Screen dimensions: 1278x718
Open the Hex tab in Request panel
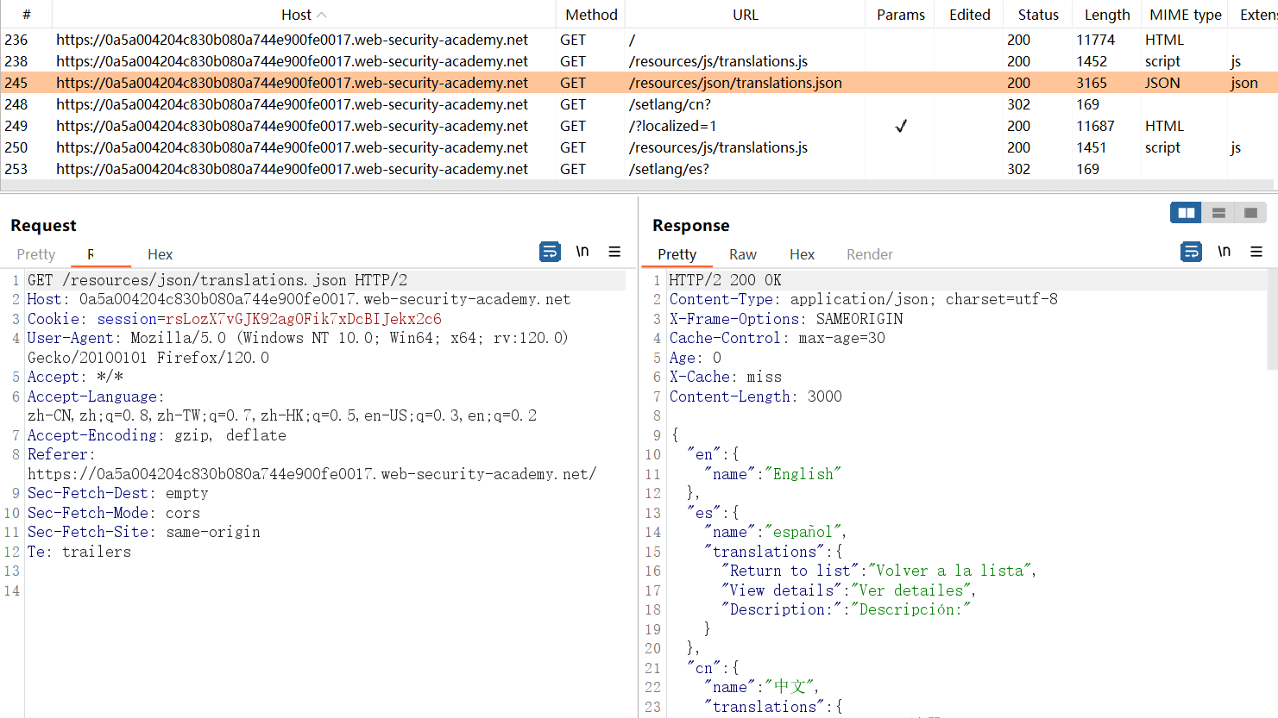(x=160, y=254)
